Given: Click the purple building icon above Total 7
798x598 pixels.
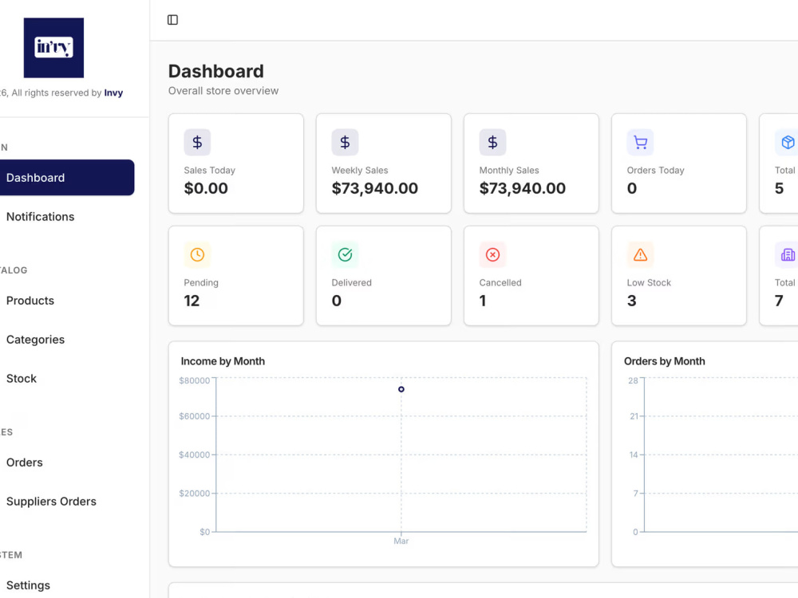Looking at the screenshot, I should point(787,255).
